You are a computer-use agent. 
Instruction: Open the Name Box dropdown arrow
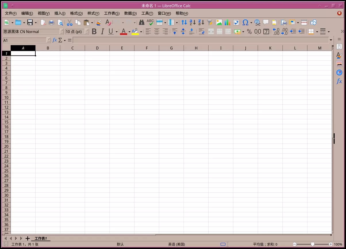click(x=48, y=40)
